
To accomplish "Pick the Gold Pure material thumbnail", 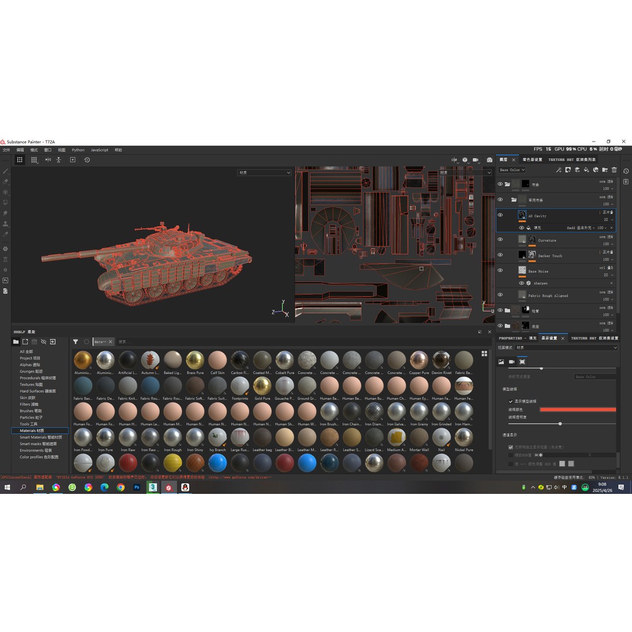I will 262,386.
